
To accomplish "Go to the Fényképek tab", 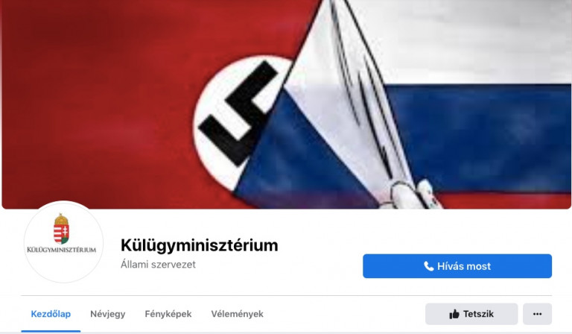I will tap(168, 314).
